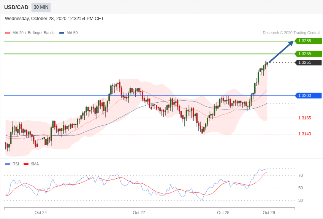Screen dimensions: 323x219
Task: Click the 1.3200 blue pivot label
Action: pyautogui.click(x=308, y=95)
